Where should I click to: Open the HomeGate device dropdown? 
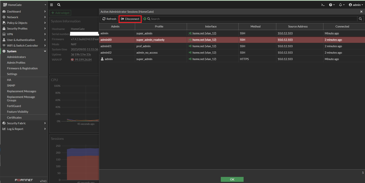(24, 5)
